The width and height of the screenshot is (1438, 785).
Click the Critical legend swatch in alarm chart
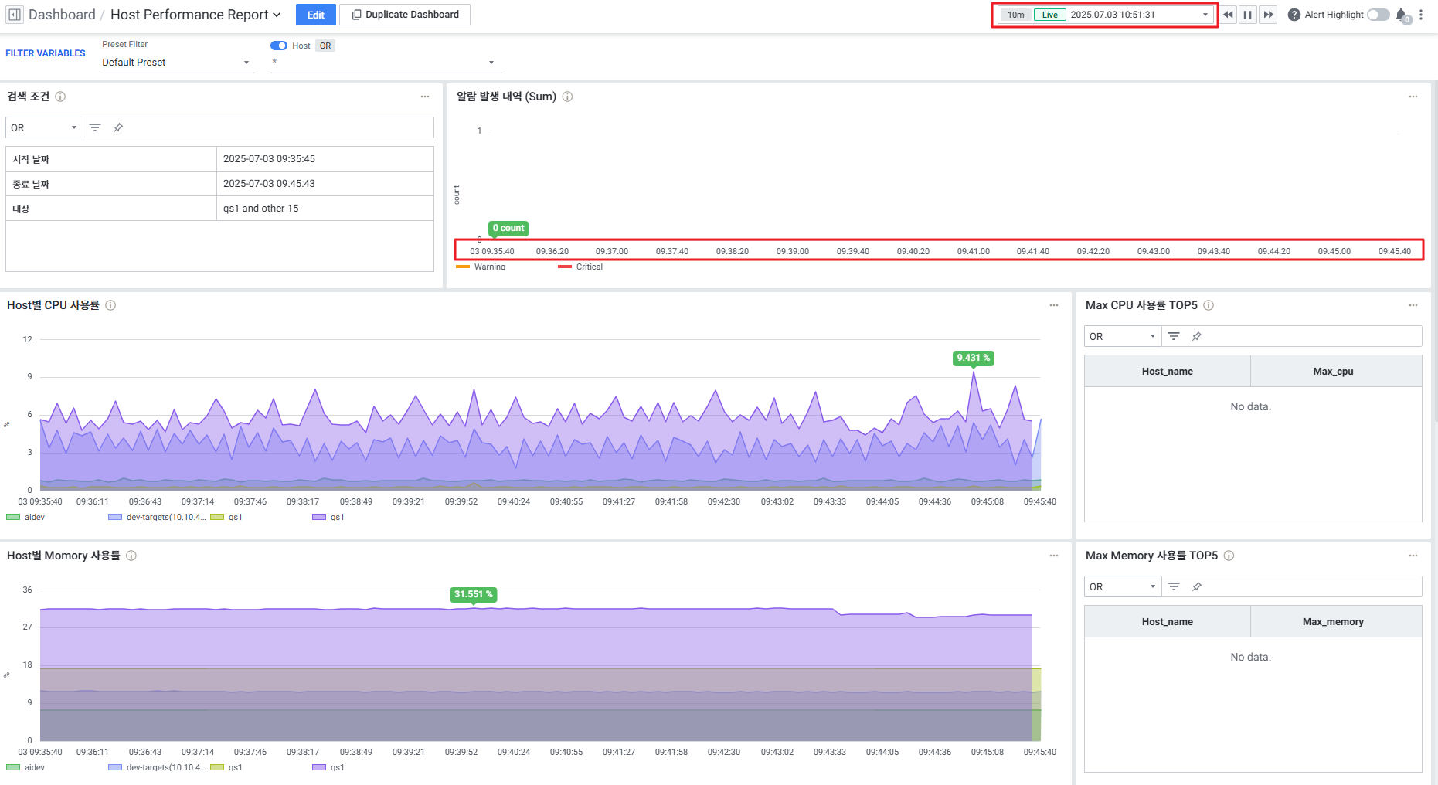tap(565, 267)
